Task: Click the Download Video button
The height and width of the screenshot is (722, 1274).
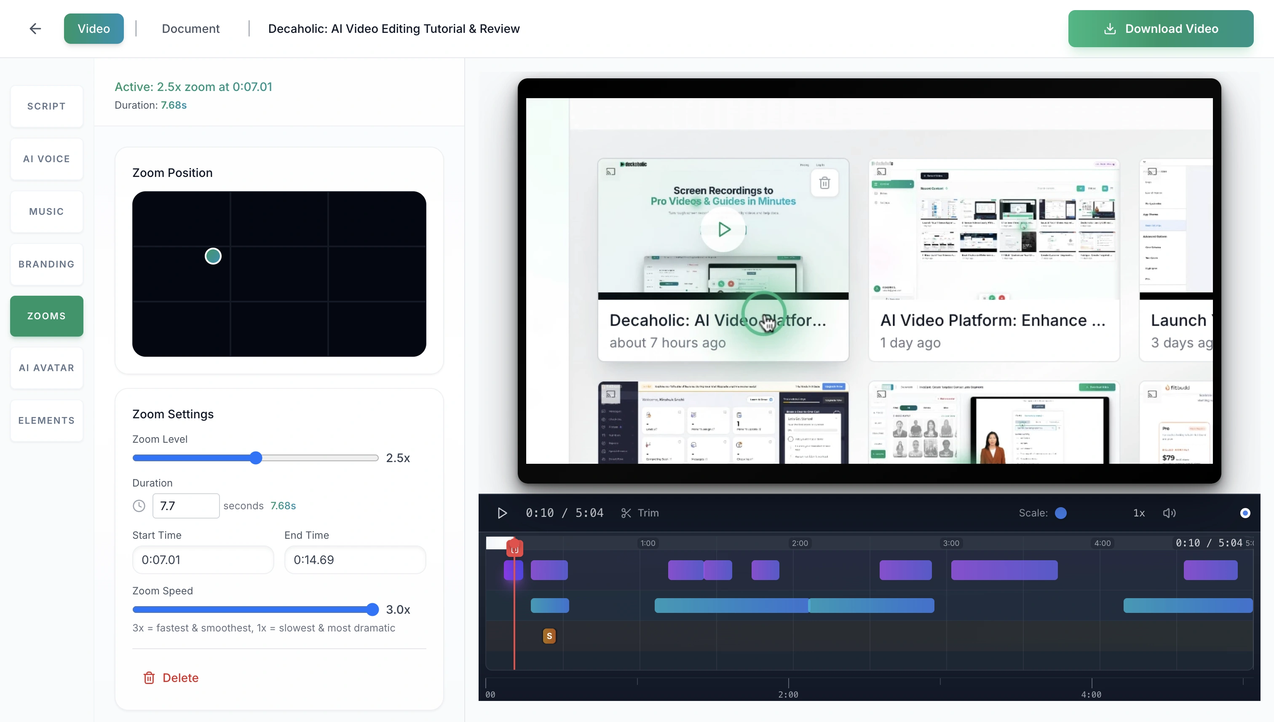Action: [x=1160, y=29]
